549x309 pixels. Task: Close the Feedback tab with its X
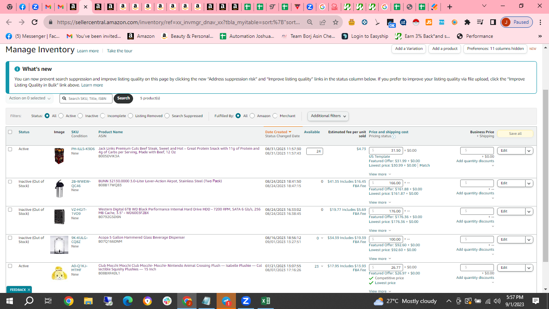[29, 290]
